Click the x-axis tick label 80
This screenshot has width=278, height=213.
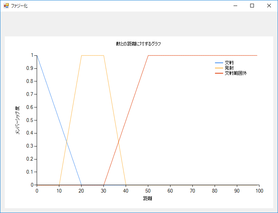coord(215,191)
